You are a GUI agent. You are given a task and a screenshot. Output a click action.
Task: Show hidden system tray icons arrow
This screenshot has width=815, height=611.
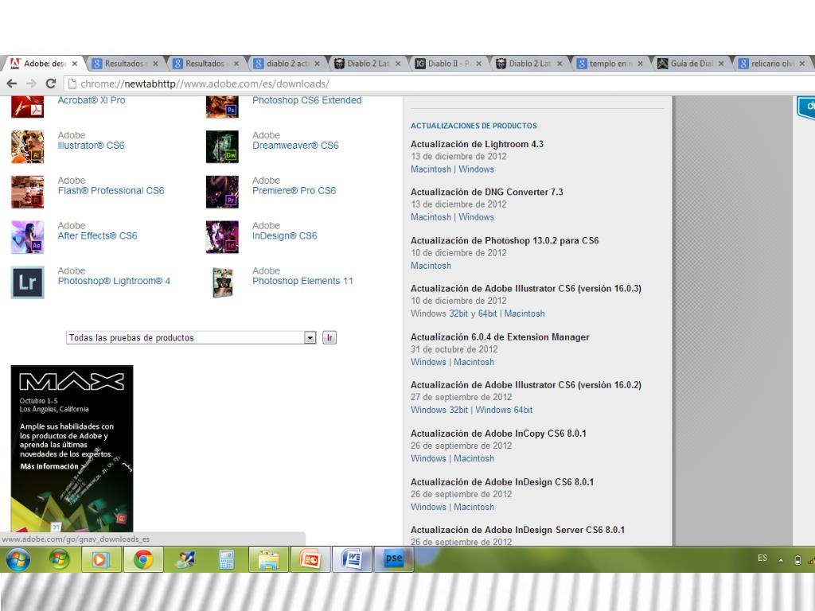781,560
